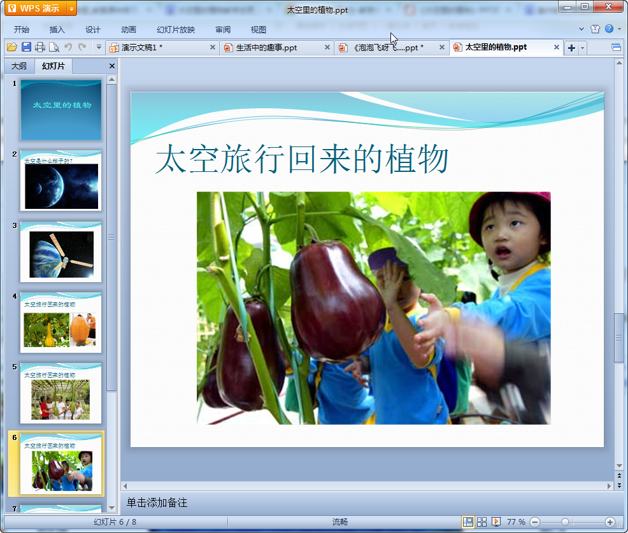Redo the last action
Screen dimensions: 628x533
82,47
